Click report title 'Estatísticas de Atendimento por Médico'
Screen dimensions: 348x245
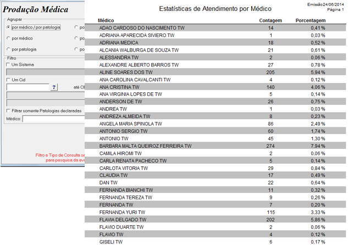(215, 9)
